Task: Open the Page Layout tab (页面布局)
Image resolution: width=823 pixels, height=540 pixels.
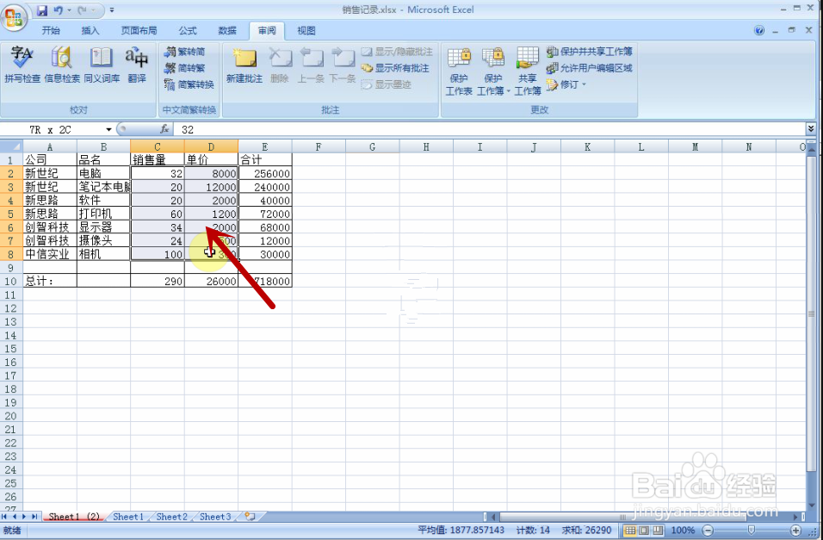Action: point(139,30)
